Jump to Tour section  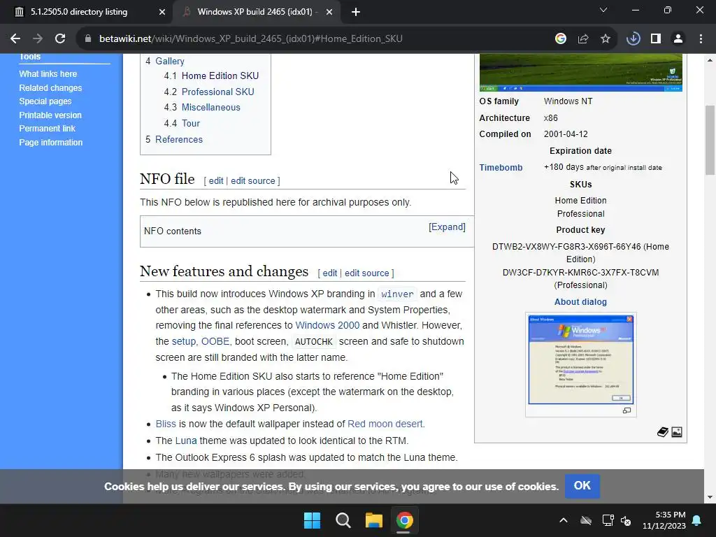pos(191,123)
